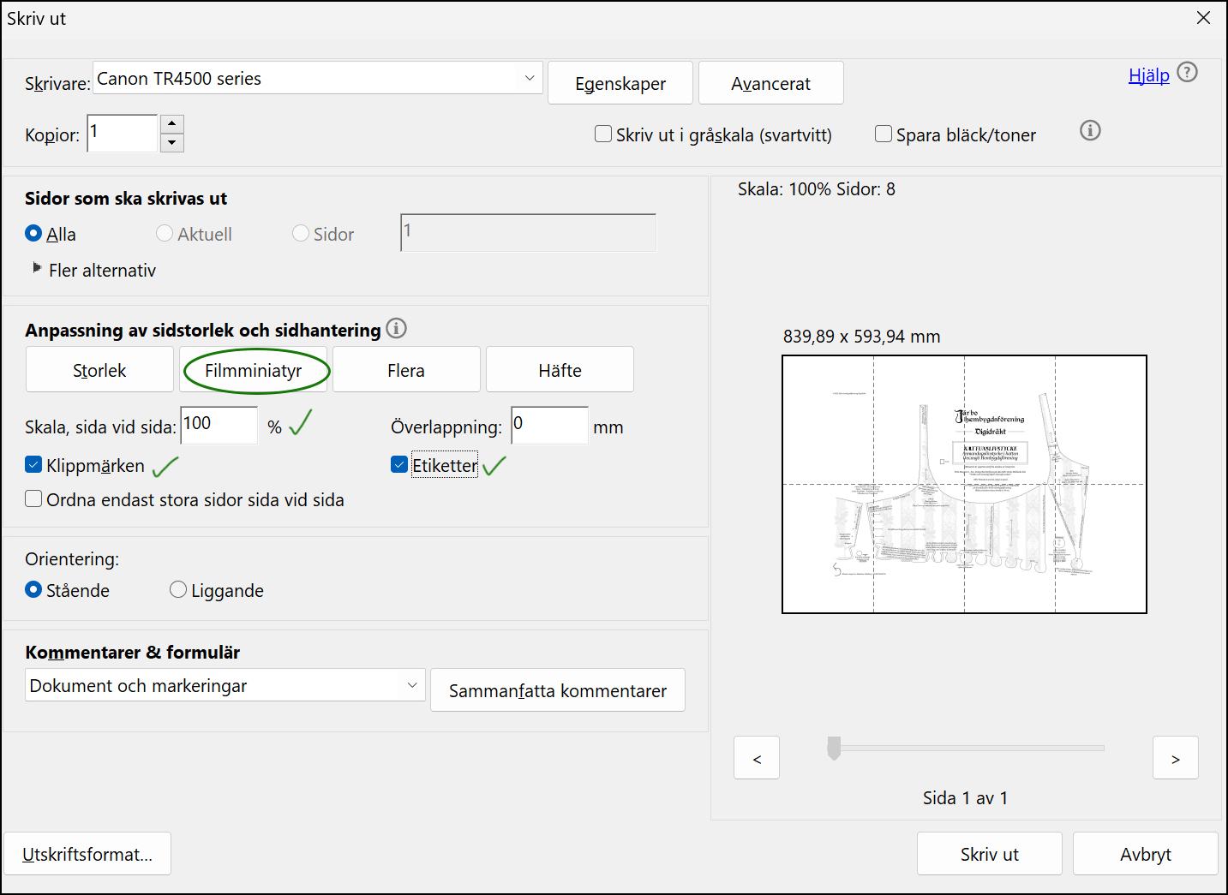Image resolution: width=1228 pixels, height=895 pixels.
Task: Go to next preview page arrow
Action: [1175, 758]
